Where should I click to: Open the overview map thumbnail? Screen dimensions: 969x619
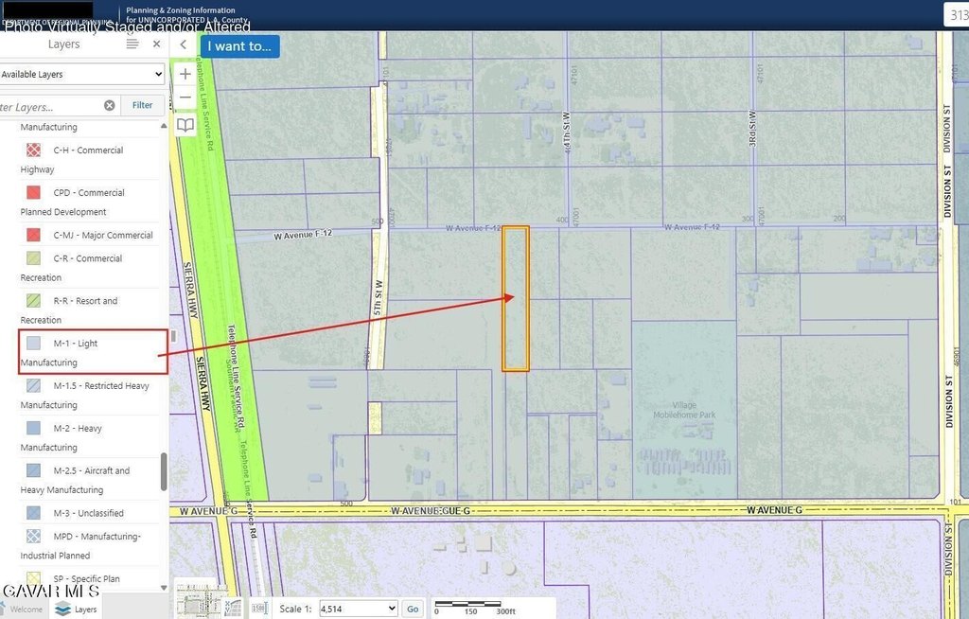point(198,600)
